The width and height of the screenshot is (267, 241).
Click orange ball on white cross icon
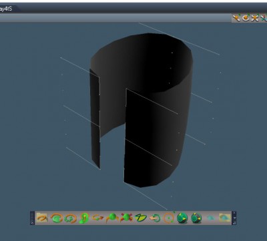pos(255,18)
